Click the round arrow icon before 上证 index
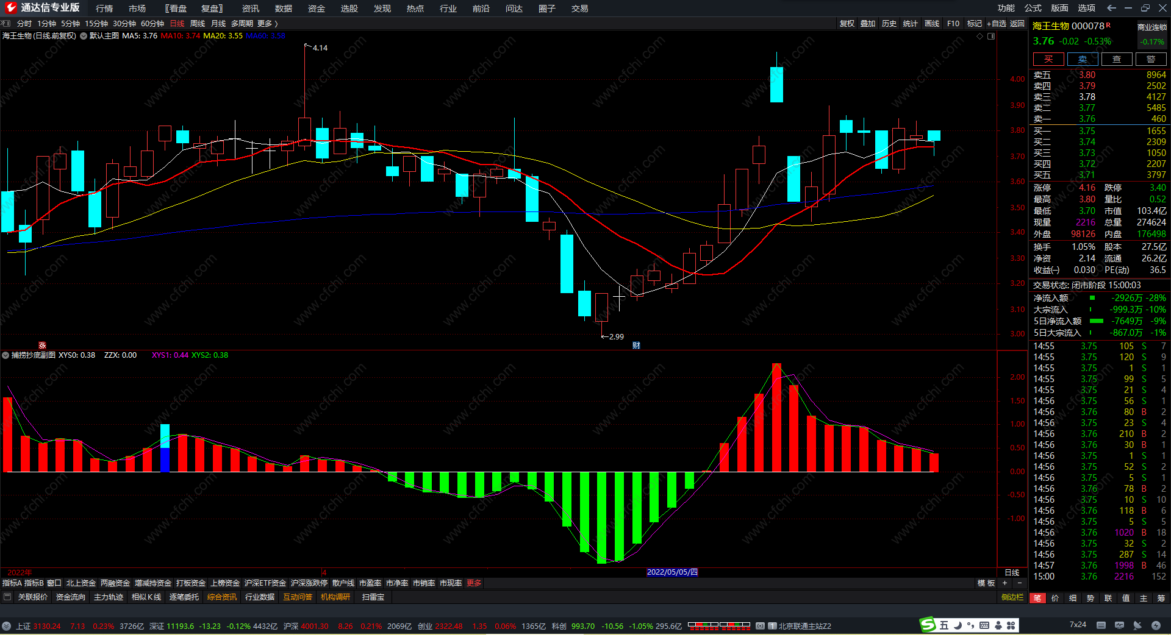 click(6, 626)
